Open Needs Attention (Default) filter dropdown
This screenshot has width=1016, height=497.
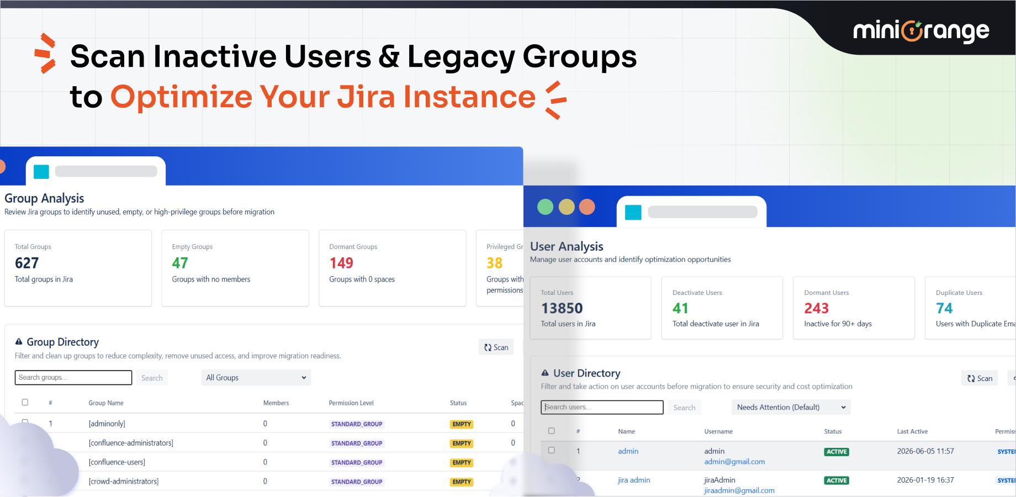791,408
